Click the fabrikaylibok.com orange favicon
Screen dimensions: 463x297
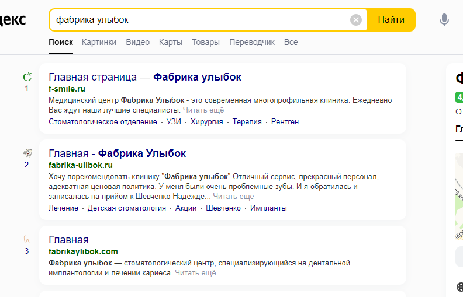[27, 239]
